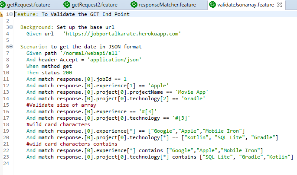Click the 'application/json' header value

[114, 60]
